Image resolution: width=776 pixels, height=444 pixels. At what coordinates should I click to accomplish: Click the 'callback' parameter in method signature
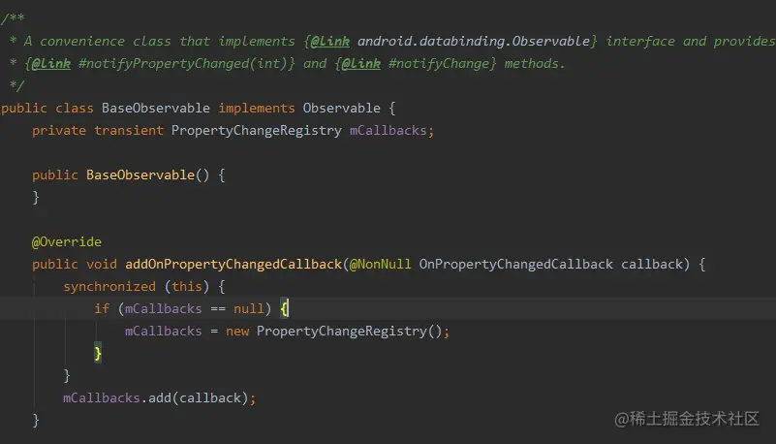[652, 264]
